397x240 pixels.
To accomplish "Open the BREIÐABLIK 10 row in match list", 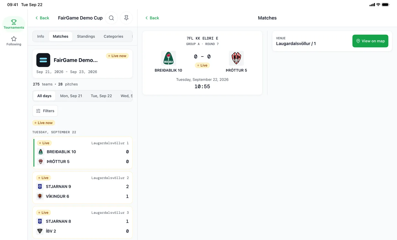I will (83, 152).
